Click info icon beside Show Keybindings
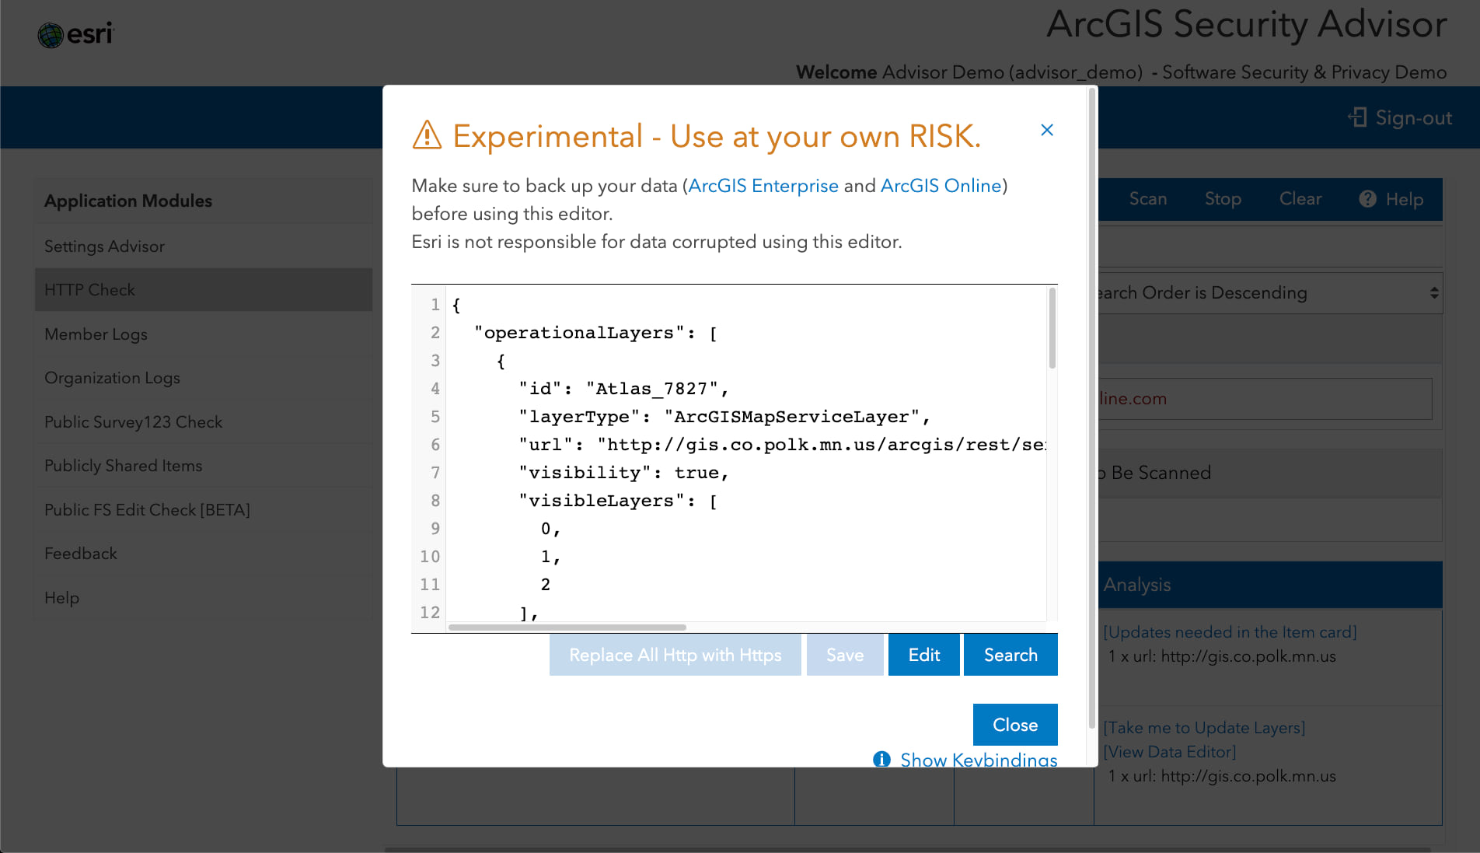 tap(881, 759)
